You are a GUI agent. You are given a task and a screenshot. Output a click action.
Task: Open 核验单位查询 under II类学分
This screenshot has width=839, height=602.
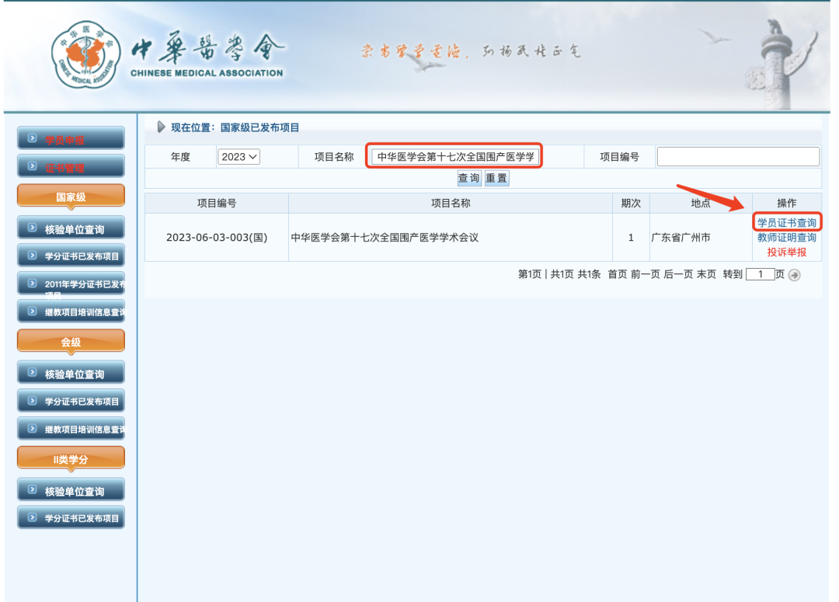pyautogui.click(x=71, y=490)
